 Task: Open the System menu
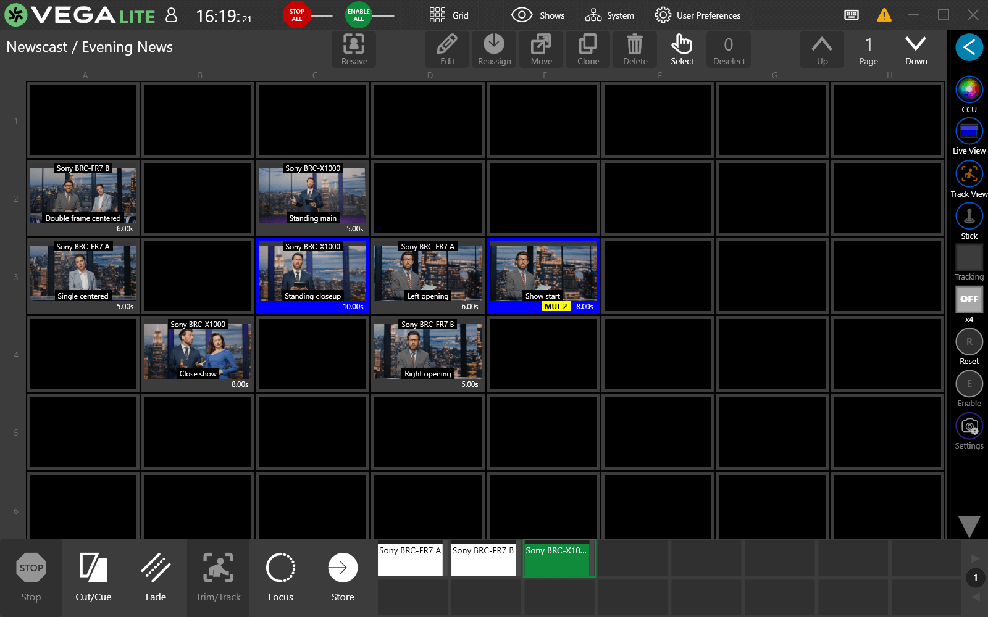[x=609, y=15]
